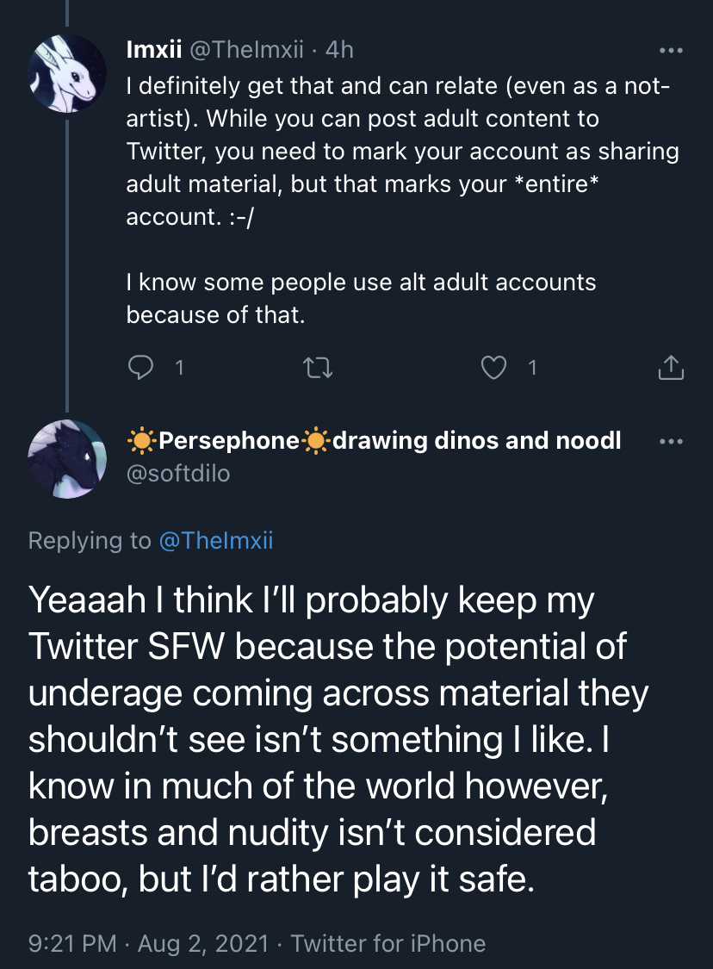Open more options on Imxii's tweet

[x=671, y=50]
